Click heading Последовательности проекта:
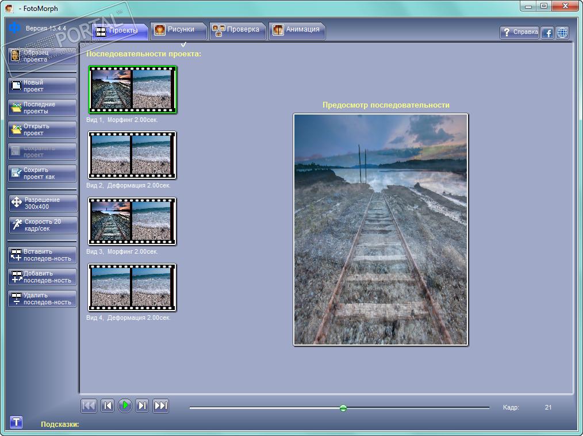 pyautogui.click(x=144, y=54)
